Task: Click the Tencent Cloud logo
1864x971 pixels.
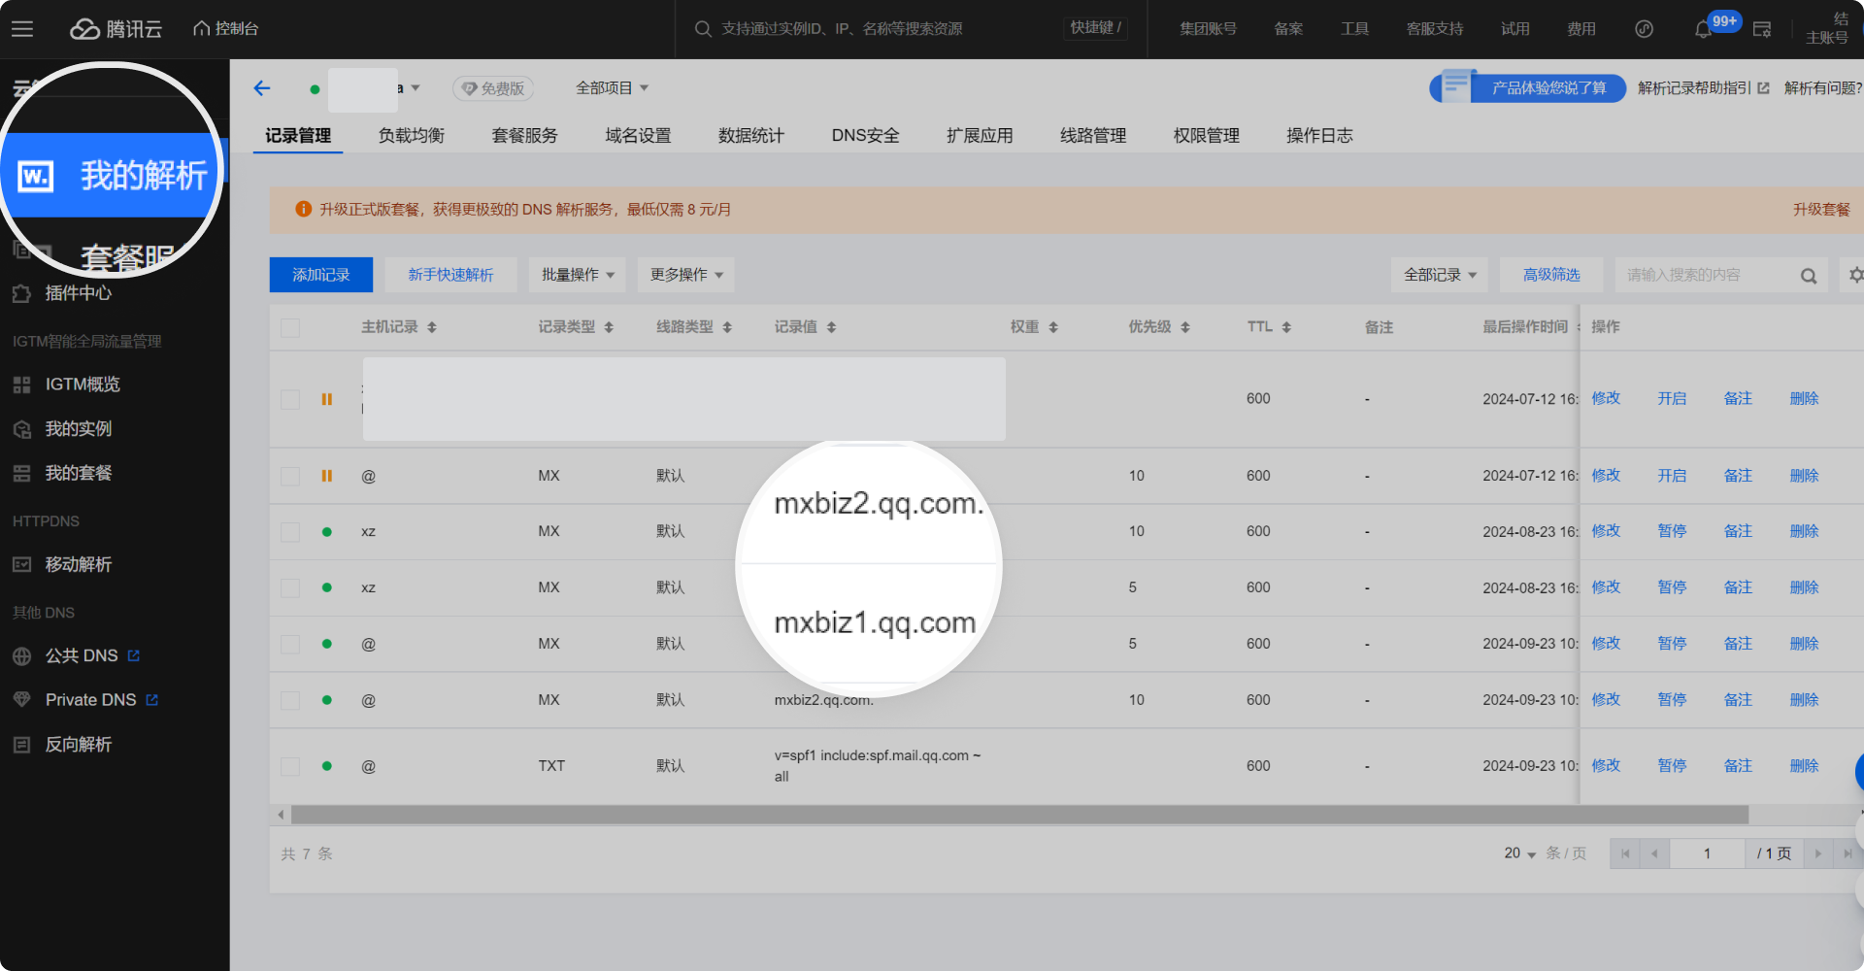Action: pos(116,29)
